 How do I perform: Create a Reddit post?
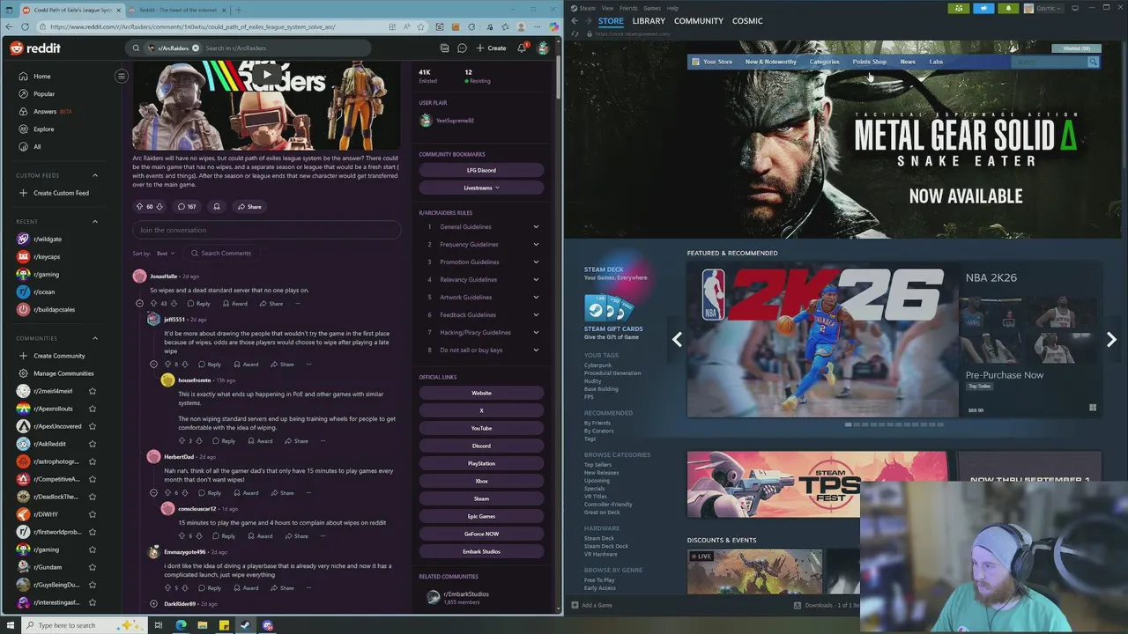(x=491, y=48)
